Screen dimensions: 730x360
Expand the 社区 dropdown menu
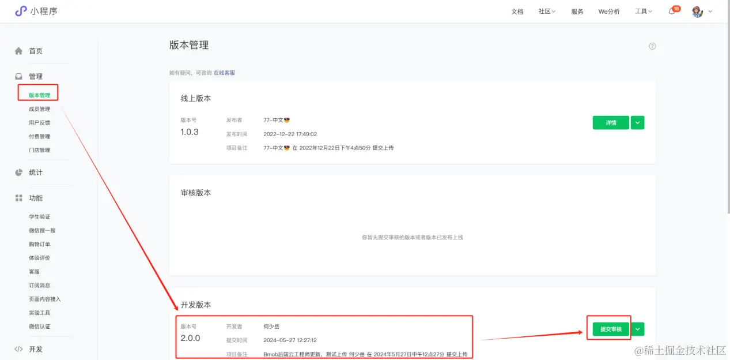pos(547,12)
